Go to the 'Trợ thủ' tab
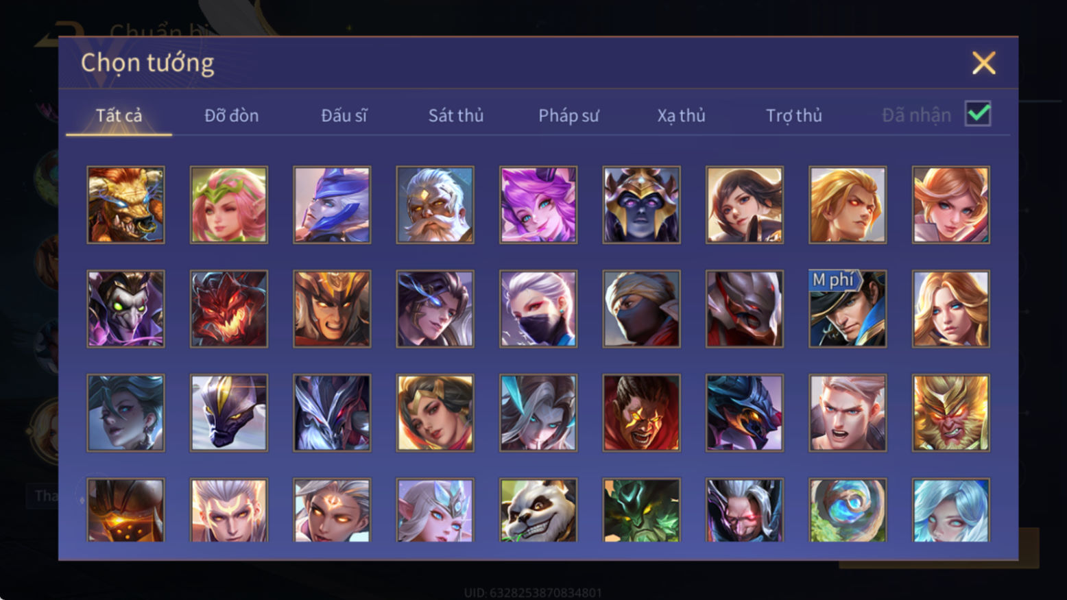The height and width of the screenshot is (600, 1067). 794,115
